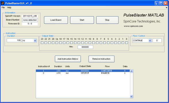Click Add Instruction Below
The image size is (169, 103).
68,59
